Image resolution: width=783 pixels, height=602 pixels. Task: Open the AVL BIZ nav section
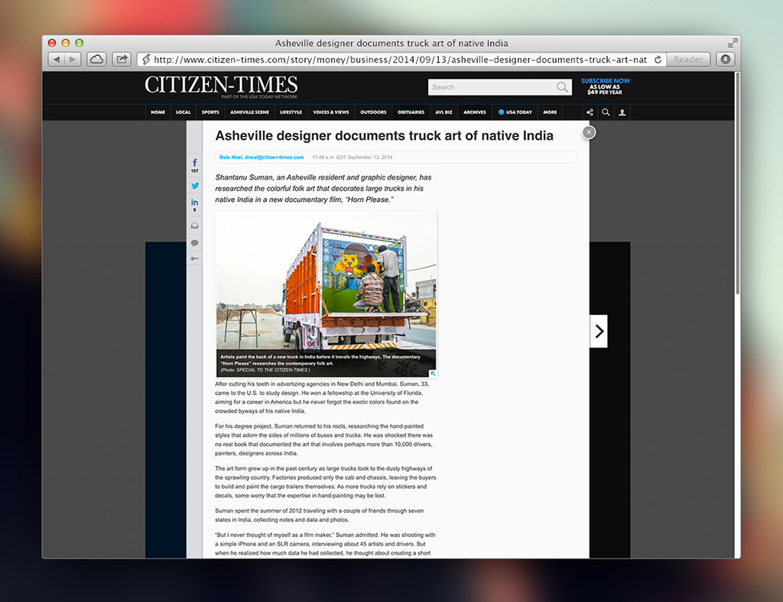tap(443, 112)
